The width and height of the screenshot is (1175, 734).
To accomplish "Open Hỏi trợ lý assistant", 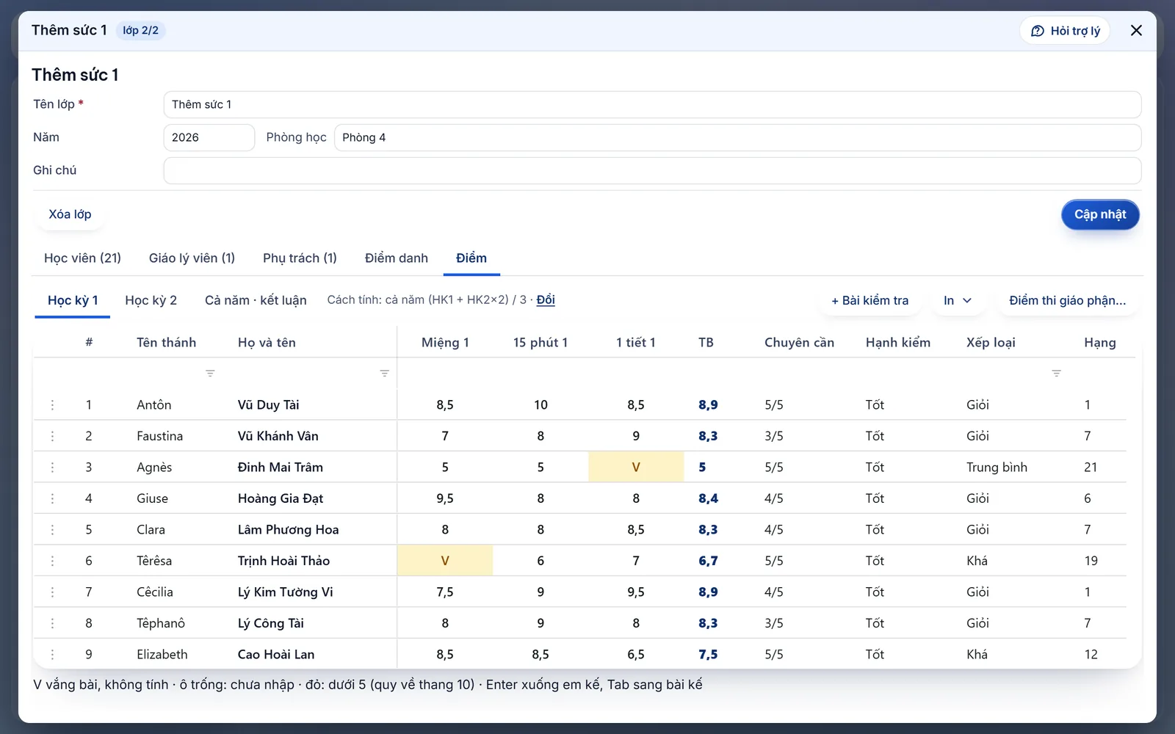I will [1065, 31].
